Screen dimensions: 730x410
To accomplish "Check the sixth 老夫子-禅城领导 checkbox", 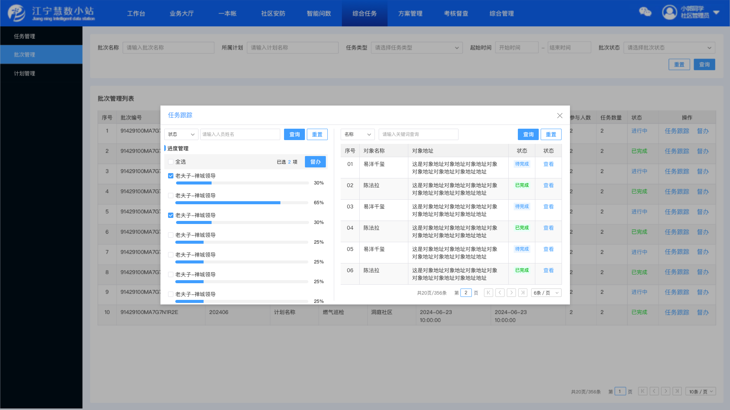I will [x=171, y=274].
